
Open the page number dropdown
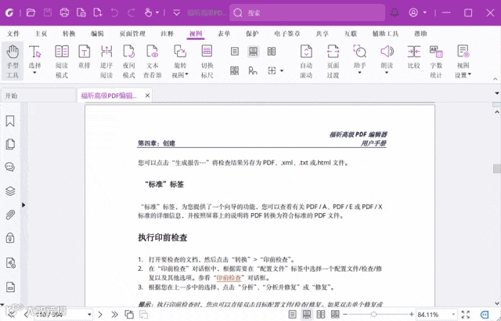(x=89, y=314)
